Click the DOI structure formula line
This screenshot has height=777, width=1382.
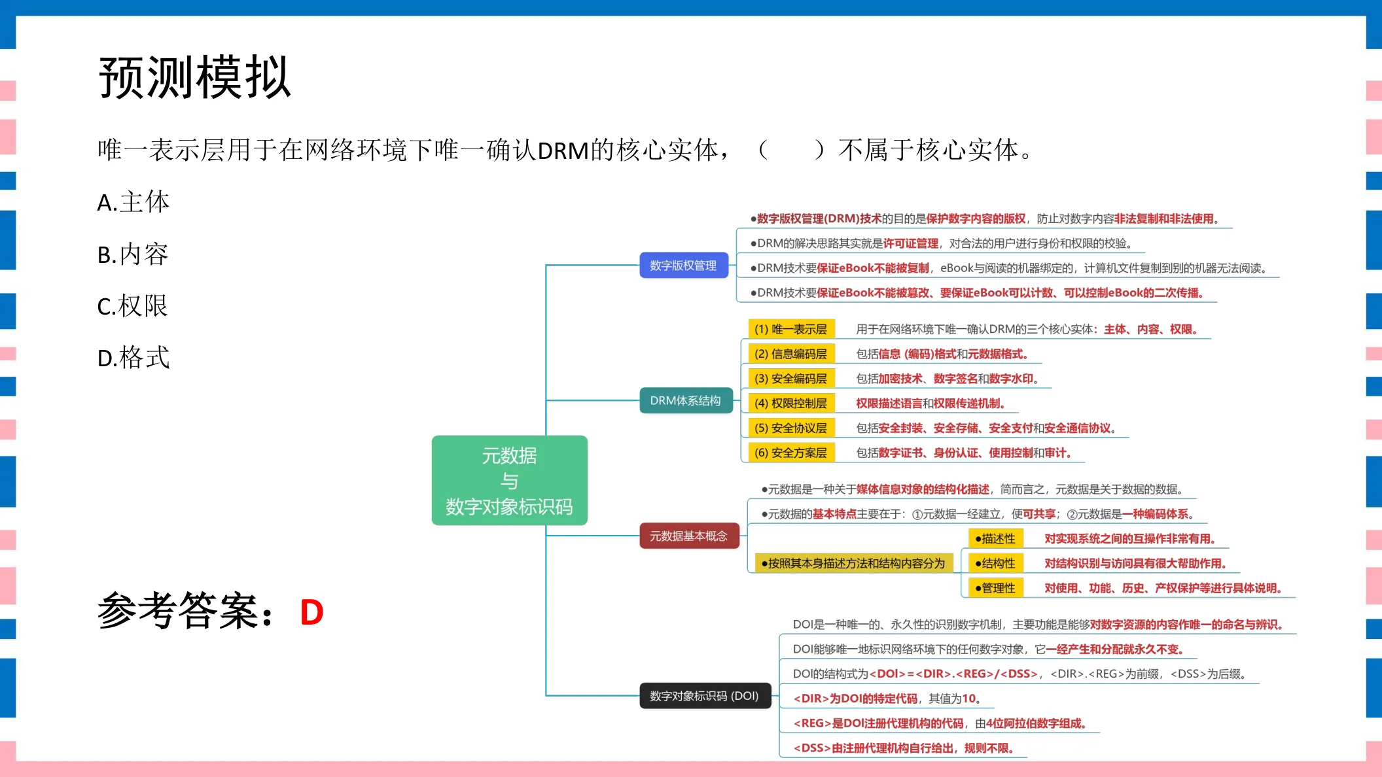(1021, 674)
